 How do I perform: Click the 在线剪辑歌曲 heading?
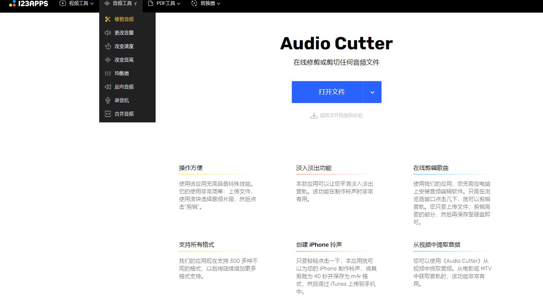click(x=431, y=168)
